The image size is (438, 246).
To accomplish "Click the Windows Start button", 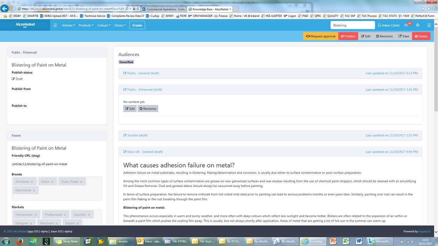I will [x=6, y=241].
